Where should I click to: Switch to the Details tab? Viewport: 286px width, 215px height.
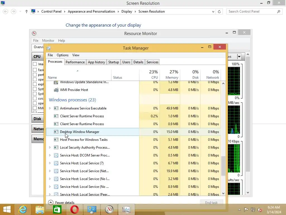139,62
